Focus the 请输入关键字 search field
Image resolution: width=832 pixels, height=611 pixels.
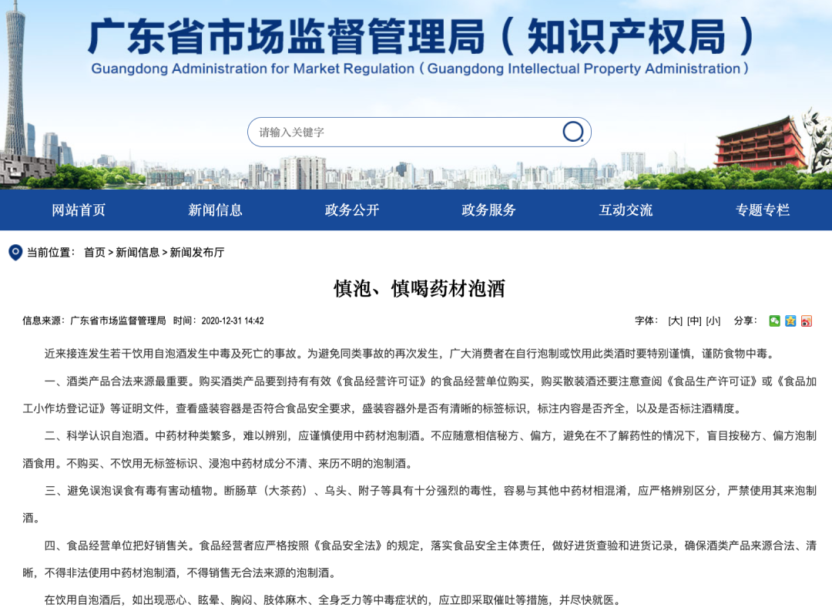[418, 132]
